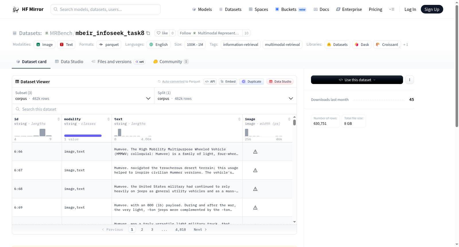Click the Croissant library tag
The width and height of the screenshot is (459, 247).
coord(387,44)
